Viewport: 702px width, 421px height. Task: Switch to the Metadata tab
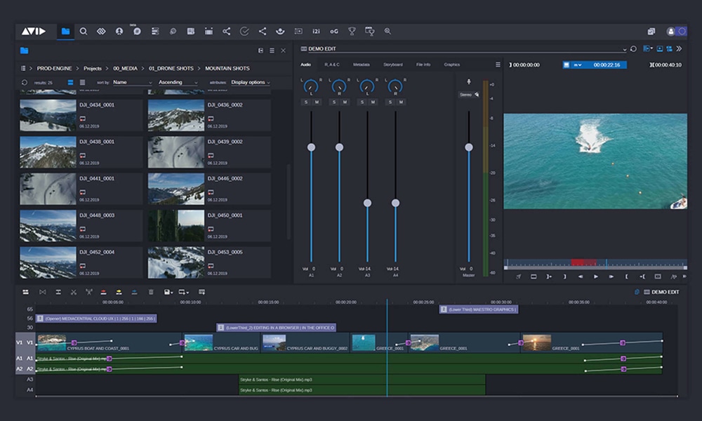coord(362,65)
